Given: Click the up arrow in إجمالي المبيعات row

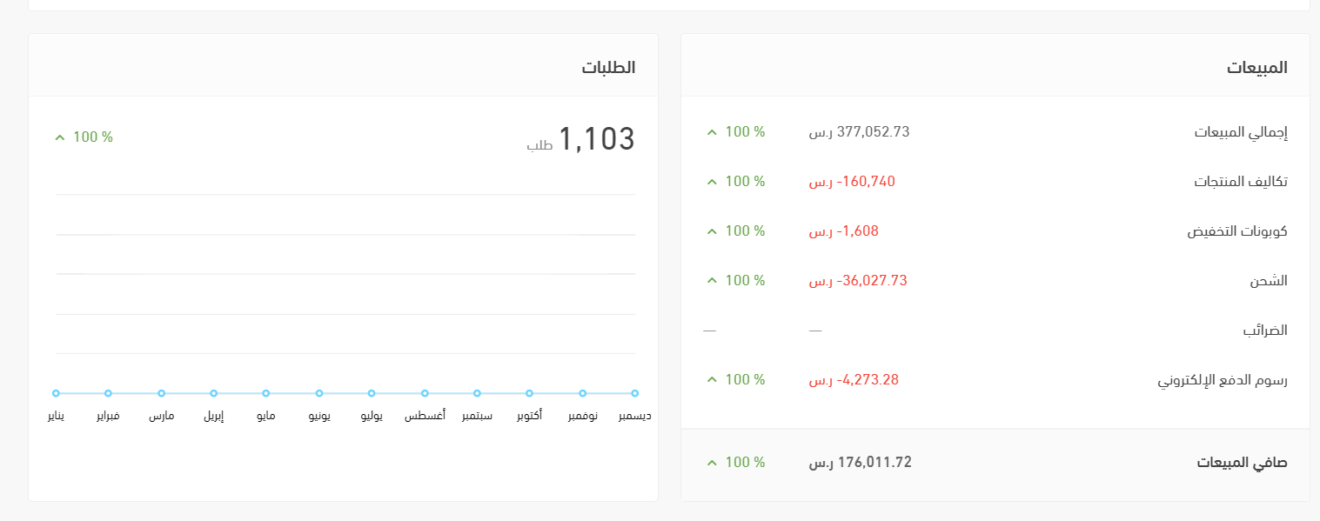Looking at the screenshot, I should pyautogui.click(x=712, y=132).
